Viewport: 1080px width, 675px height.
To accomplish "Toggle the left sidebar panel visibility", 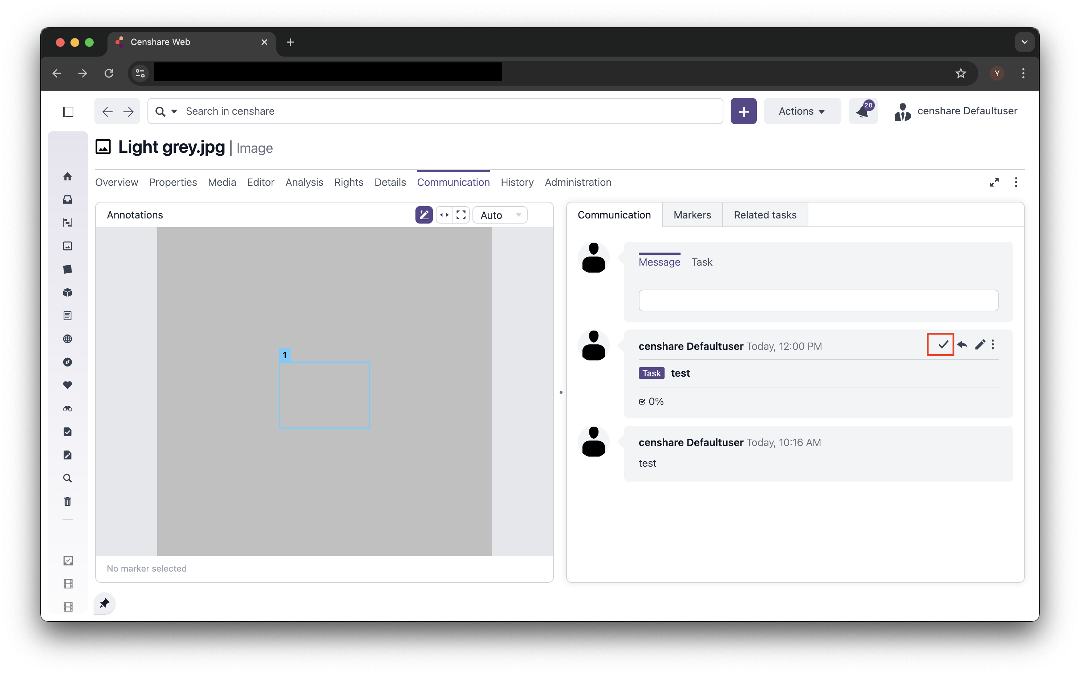I will (x=68, y=111).
